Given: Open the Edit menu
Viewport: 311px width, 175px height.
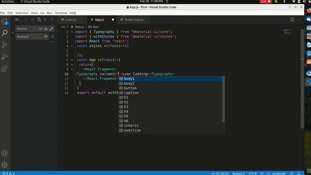Looking at the screenshot, I should click(10, 13).
